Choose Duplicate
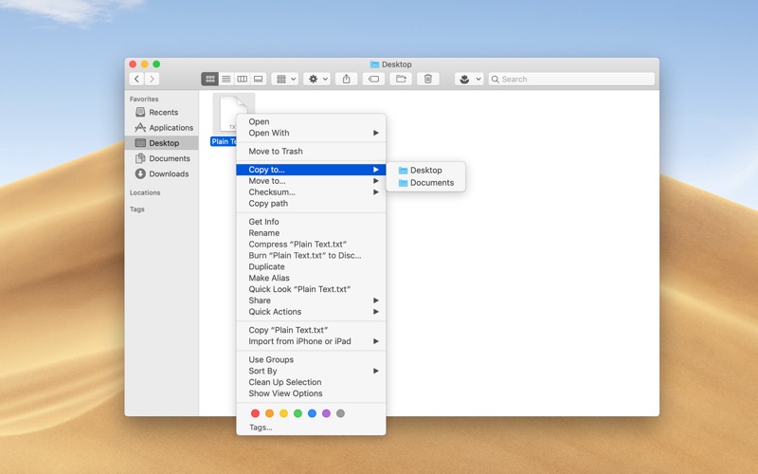The width and height of the screenshot is (758, 474). (x=311, y=266)
